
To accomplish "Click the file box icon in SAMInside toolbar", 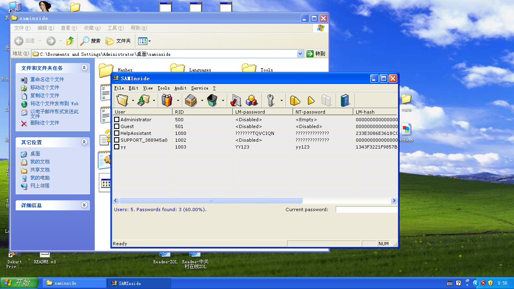I will pyautogui.click(x=191, y=100).
